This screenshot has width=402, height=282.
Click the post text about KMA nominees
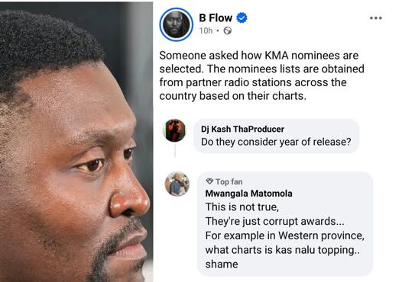(x=261, y=75)
